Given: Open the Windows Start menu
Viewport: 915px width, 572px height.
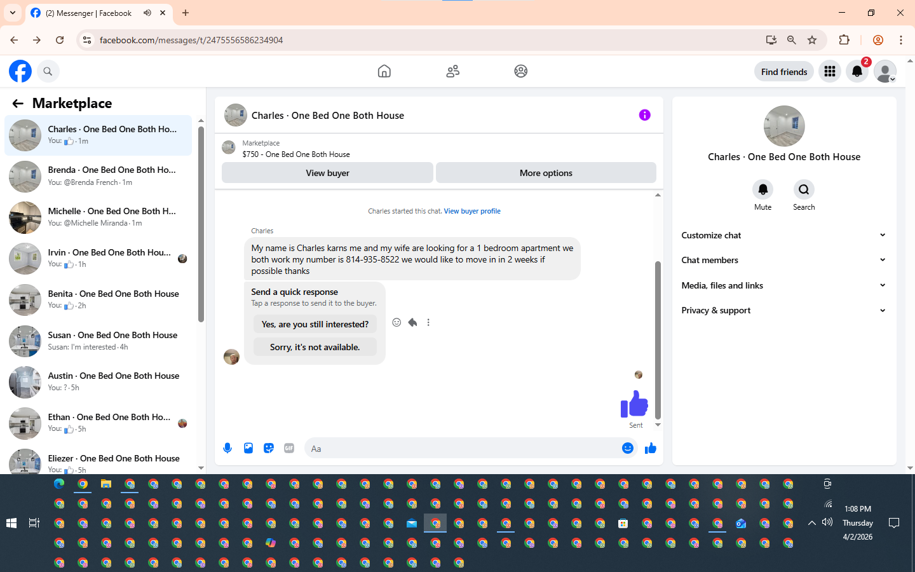Looking at the screenshot, I should tap(11, 523).
